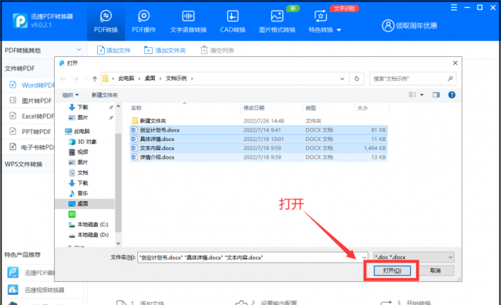Viewport: 501px width, 305px height.
Task: Open the 组织 dropdown menu
Action: [x=70, y=95]
